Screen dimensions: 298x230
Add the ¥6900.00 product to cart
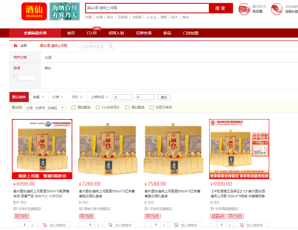click(x=251, y=225)
